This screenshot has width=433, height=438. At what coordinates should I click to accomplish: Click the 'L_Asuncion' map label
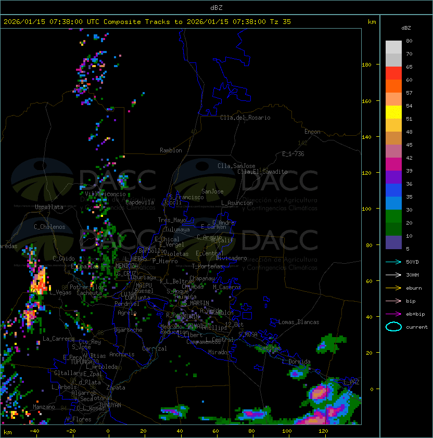click(x=237, y=203)
